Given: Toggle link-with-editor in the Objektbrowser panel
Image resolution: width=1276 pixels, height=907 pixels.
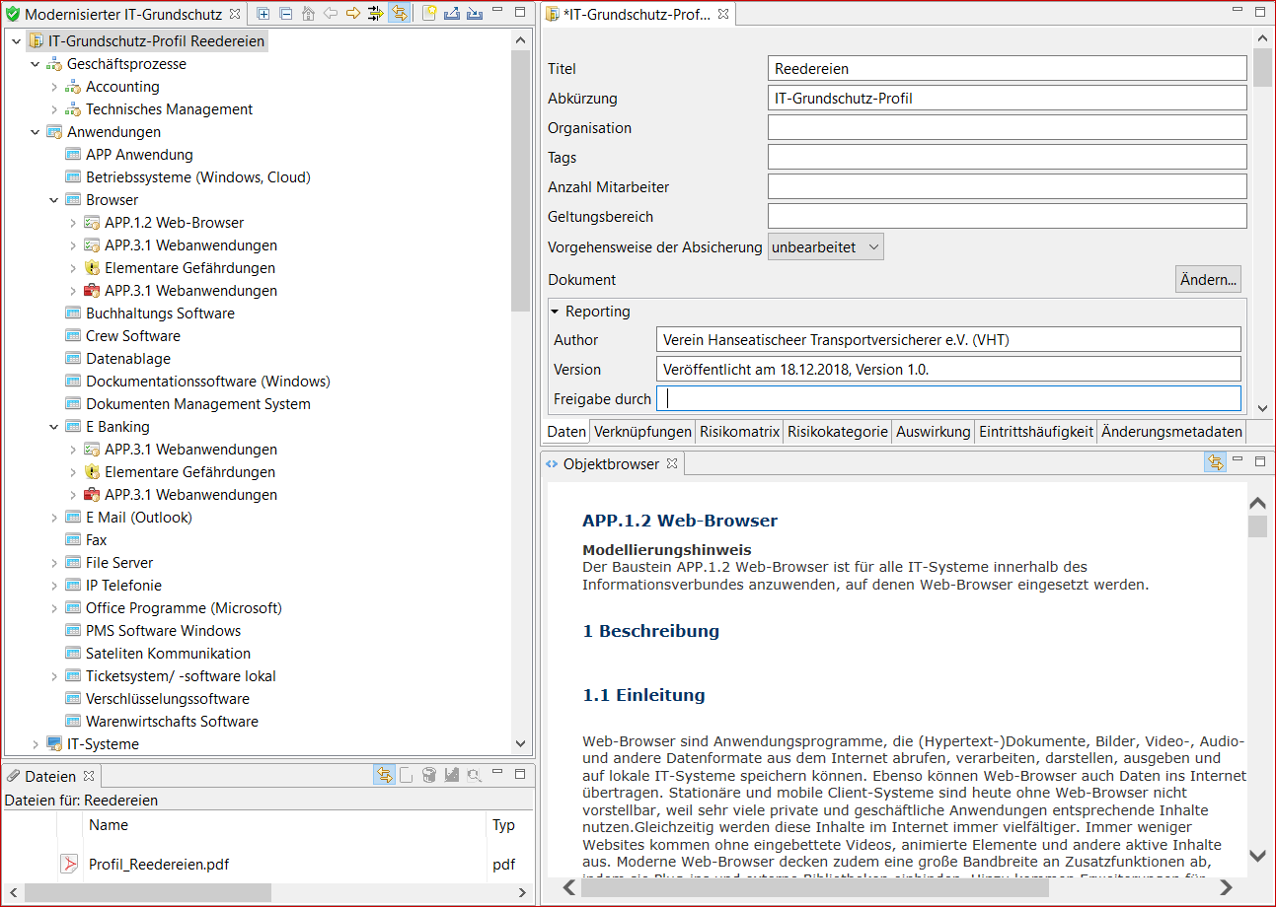Looking at the screenshot, I should pos(1215,462).
